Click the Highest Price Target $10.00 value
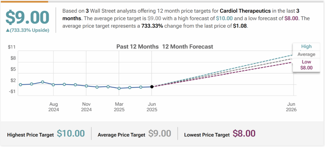The width and height of the screenshot is (325, 147). pos(71,133)
